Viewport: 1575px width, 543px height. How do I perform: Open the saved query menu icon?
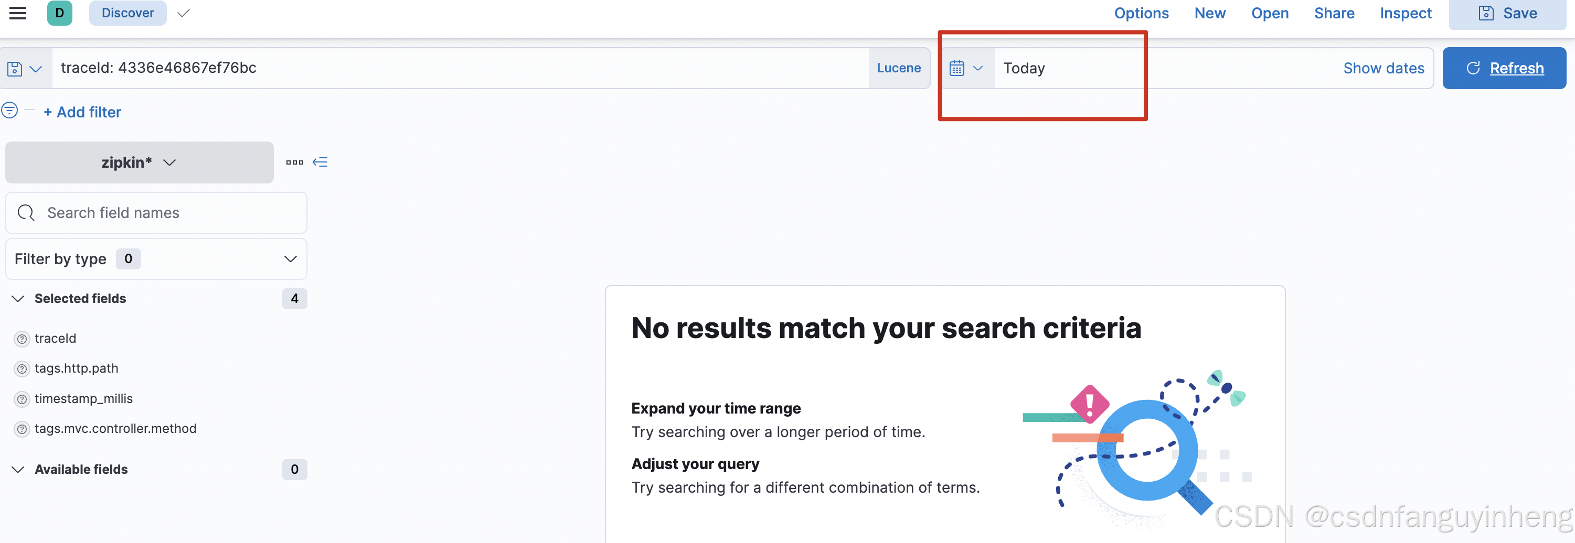(25, 69)
